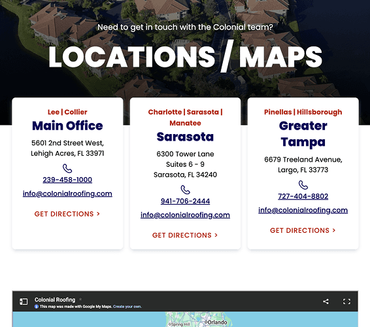Get directions to Greater Tampa office
370x327 pixels.
point(303,230)
